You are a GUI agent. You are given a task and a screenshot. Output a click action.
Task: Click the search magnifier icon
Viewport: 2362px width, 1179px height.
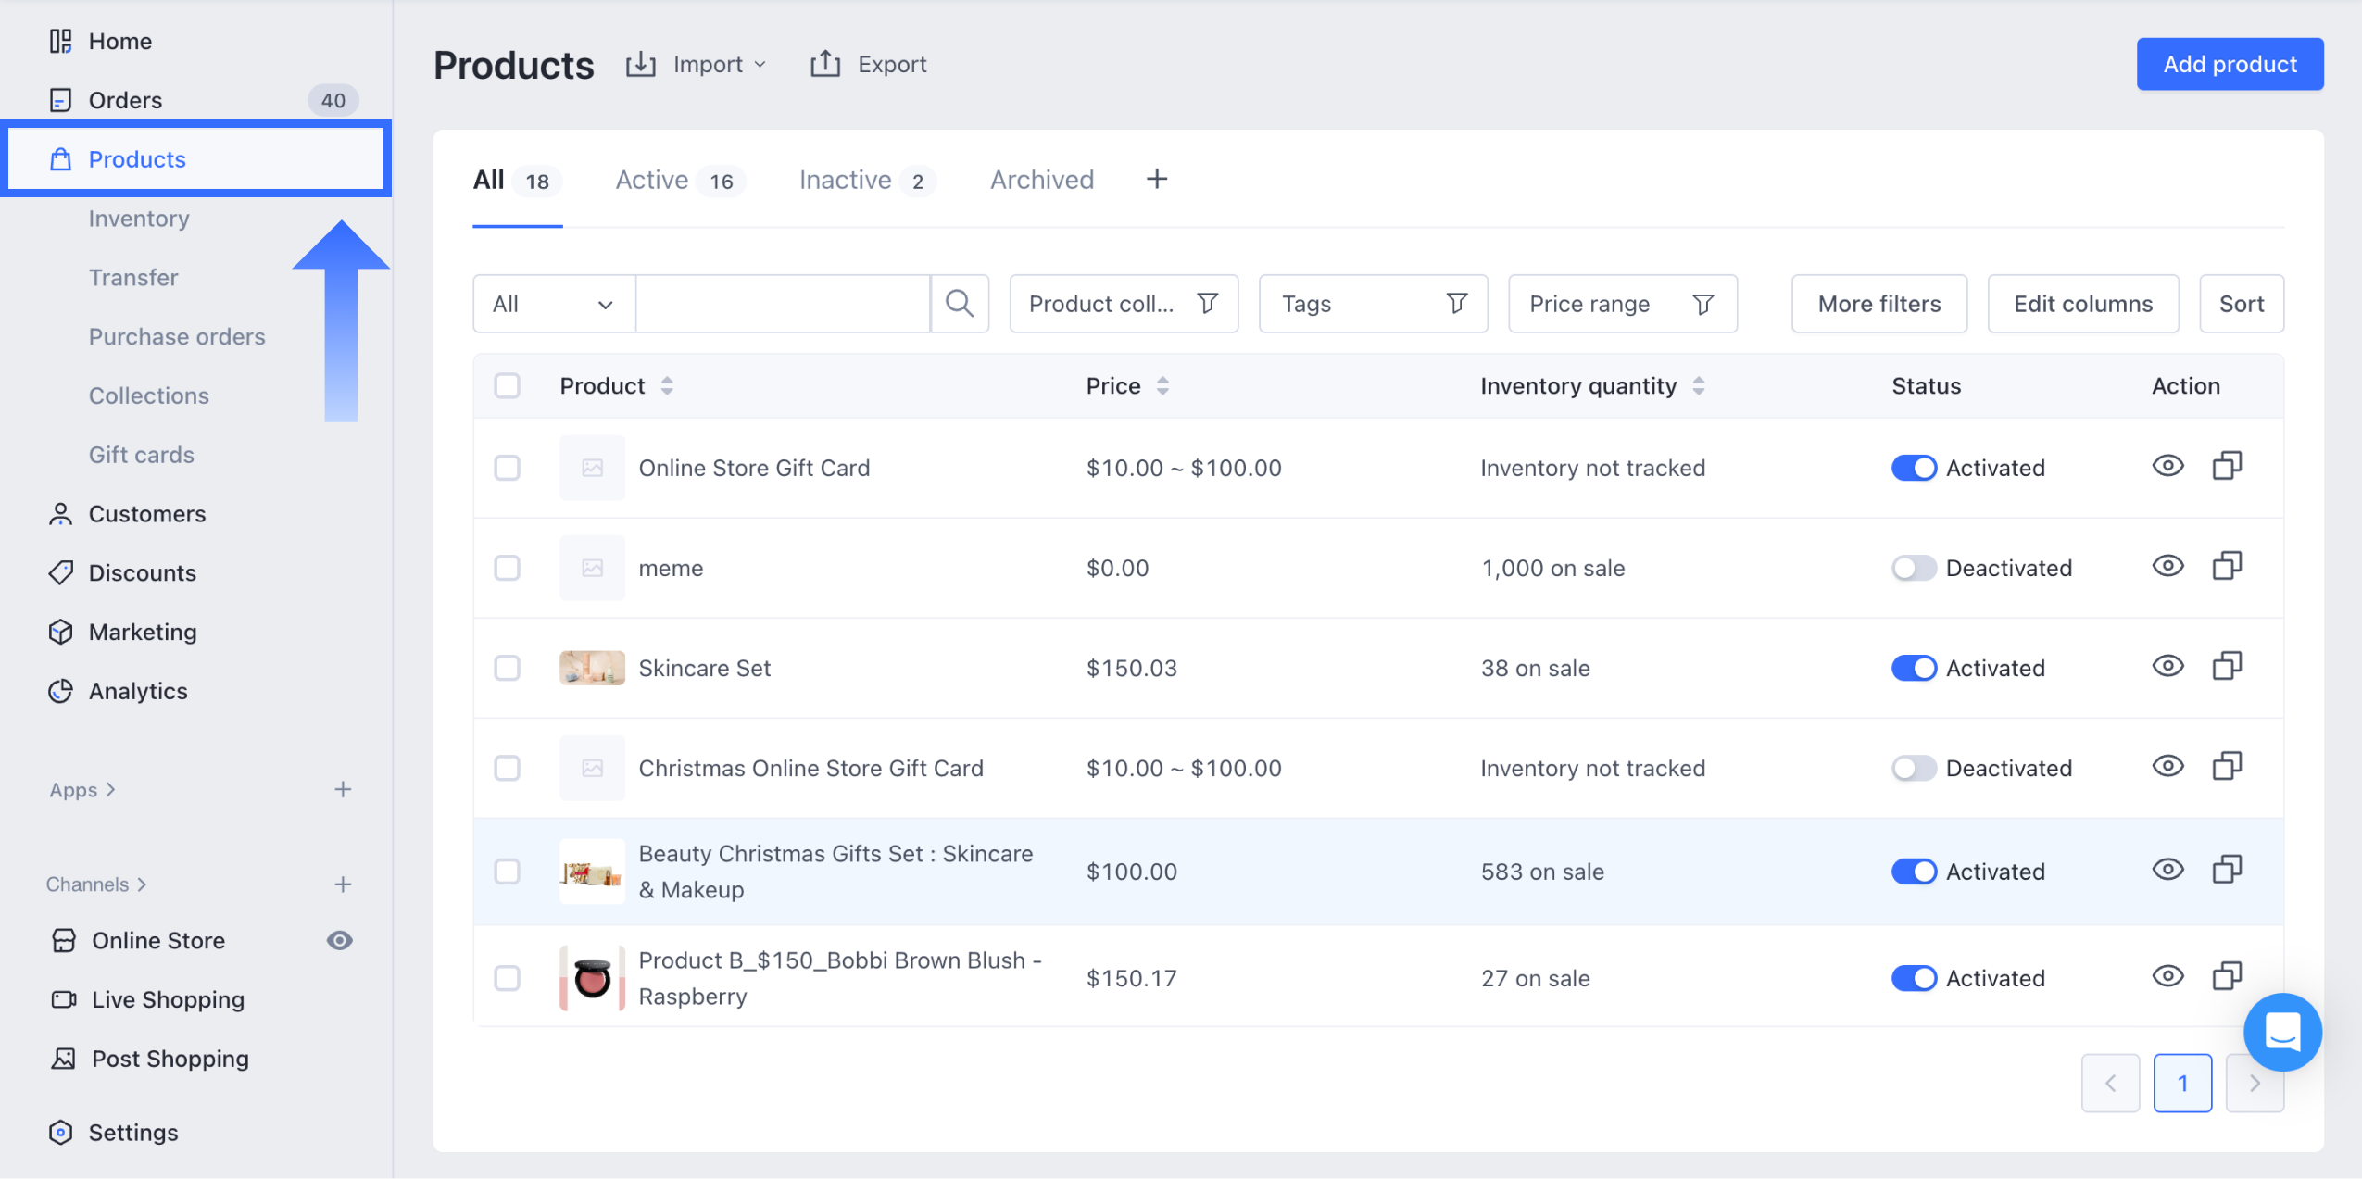(960, 304)
